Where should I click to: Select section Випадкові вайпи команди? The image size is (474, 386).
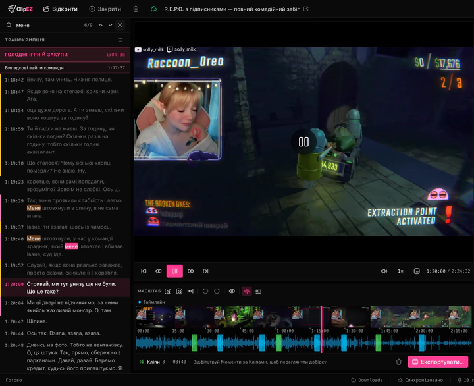point(65,67)
